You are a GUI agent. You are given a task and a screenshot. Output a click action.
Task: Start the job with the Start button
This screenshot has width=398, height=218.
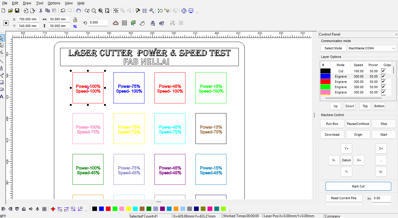click(384, 135)
